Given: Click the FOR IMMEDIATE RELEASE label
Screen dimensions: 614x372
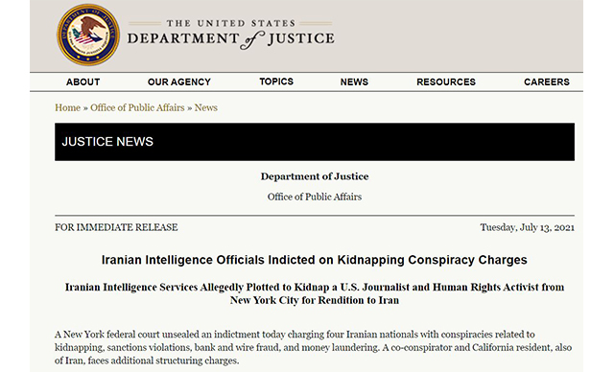Looking at the screenshot, I should [x=116, y=227].
